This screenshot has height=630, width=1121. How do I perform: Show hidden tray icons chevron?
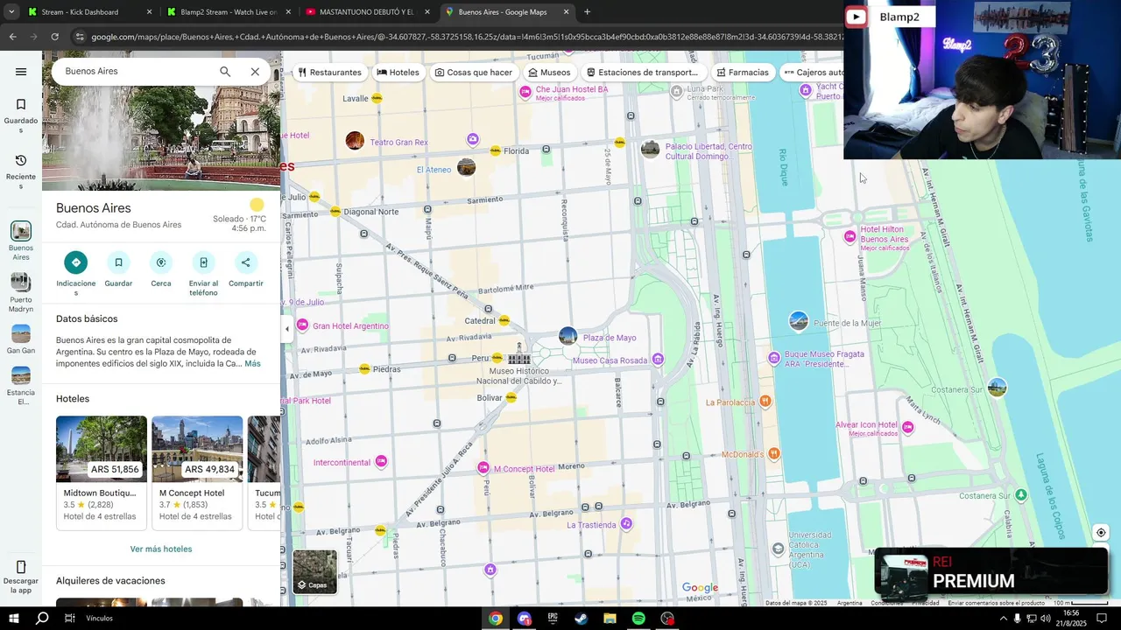pos(1003,619)
